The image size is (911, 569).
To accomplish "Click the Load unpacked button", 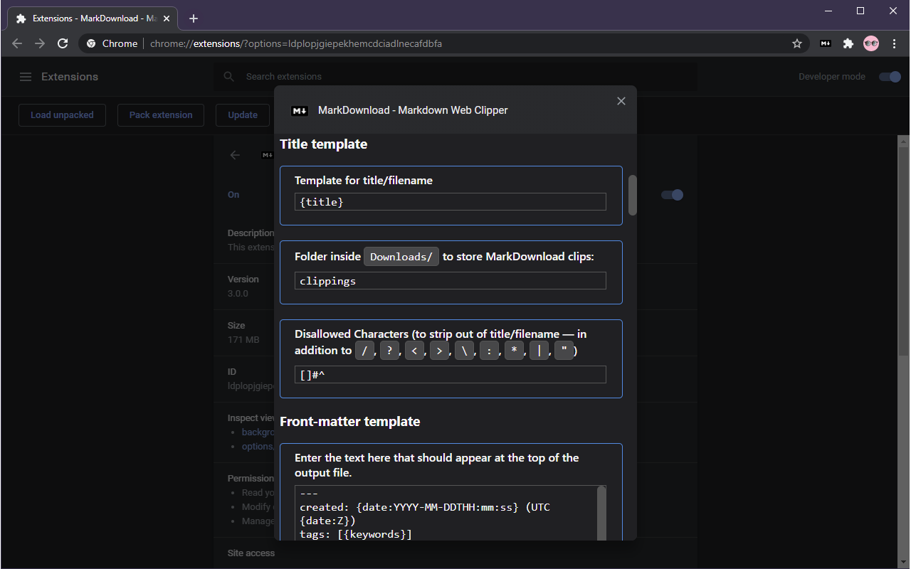I will point(62,115).
